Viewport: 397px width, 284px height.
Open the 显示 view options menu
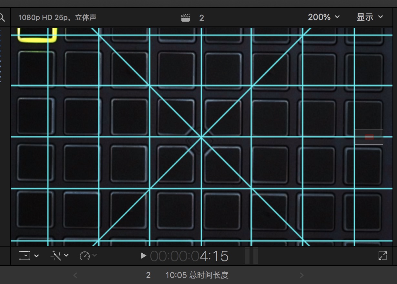(370, 17)
